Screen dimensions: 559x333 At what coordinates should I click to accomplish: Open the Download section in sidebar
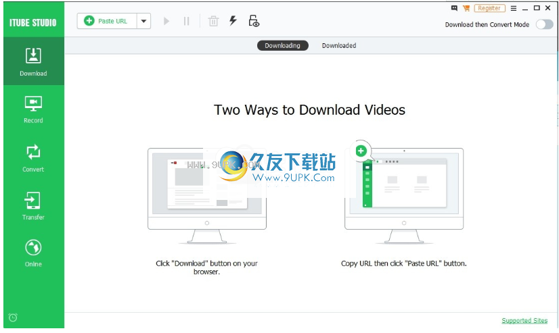tap(34, 61)
